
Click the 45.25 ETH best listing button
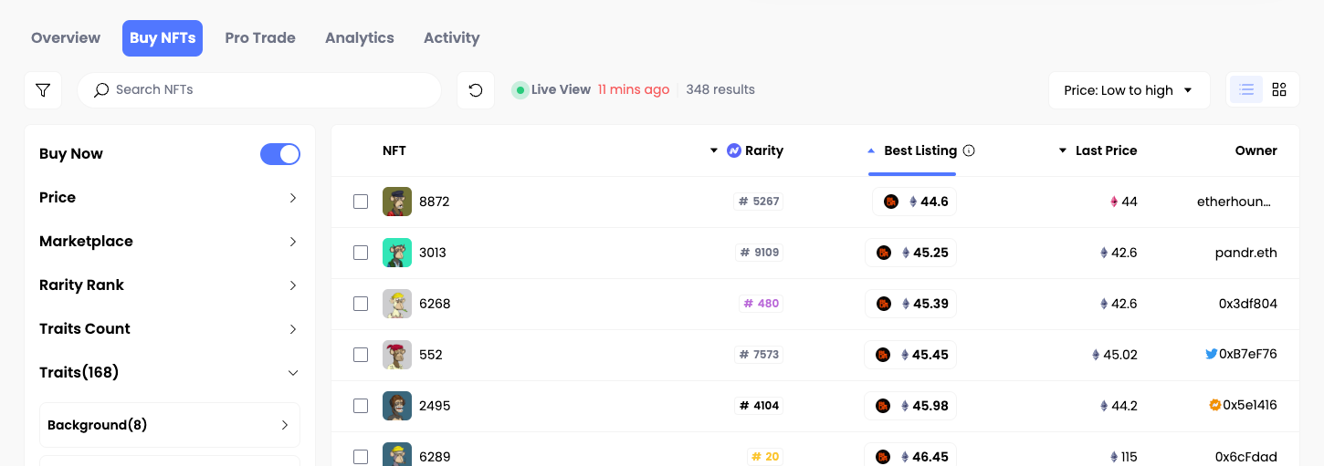click(x=910, y=253)
